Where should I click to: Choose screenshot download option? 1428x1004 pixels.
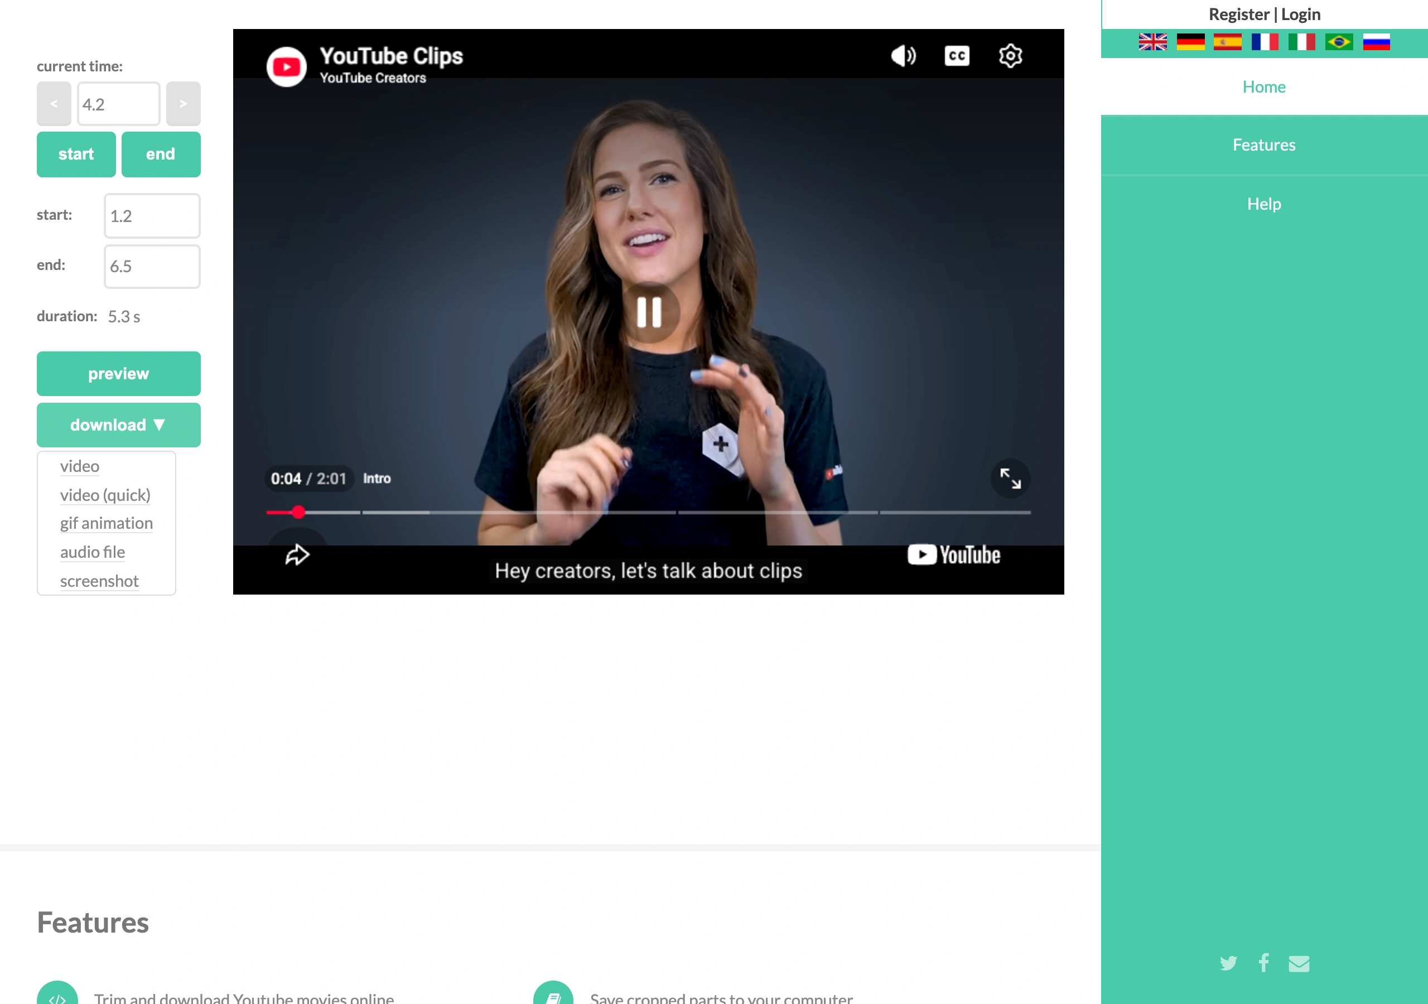(99, 581)
